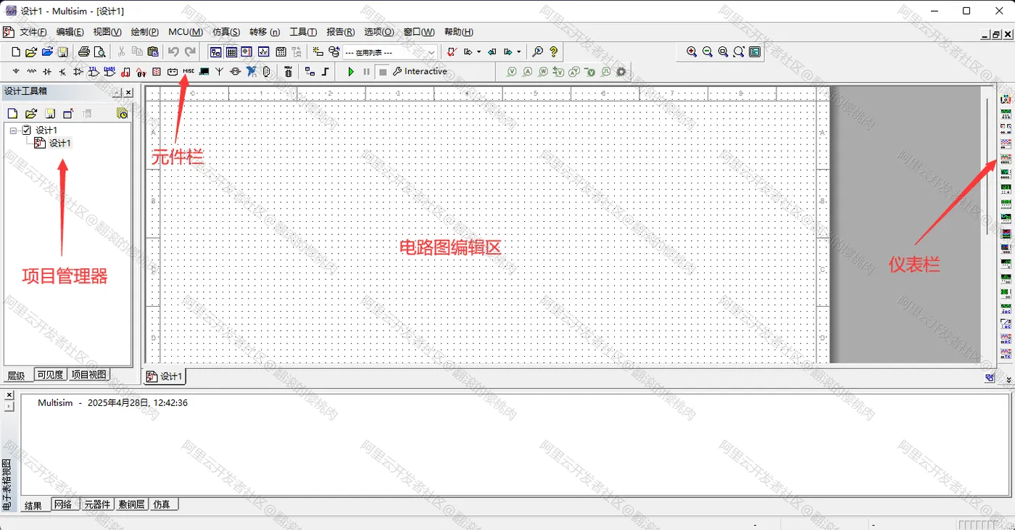This screenshot has height=530, width=1015.
Task: Open the 绘制(P) menu
Action: click(x=144, y=32)
